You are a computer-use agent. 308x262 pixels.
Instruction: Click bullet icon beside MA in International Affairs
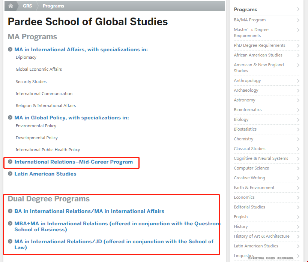point(10,49)
